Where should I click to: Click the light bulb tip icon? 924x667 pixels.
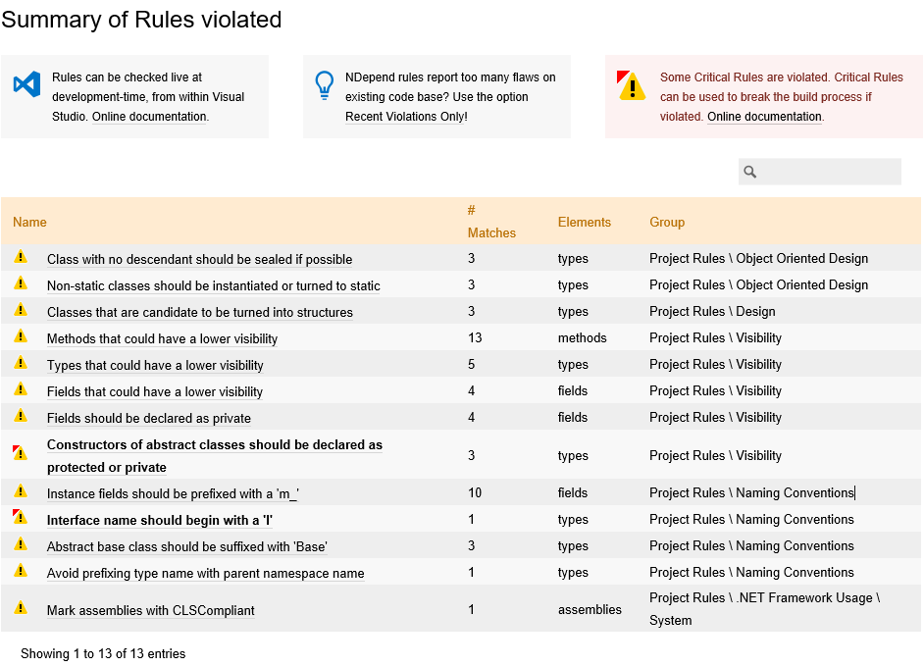[x=324, y=85]
